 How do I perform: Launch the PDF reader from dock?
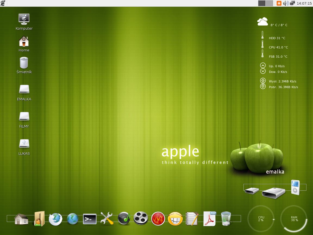[x=209, y=218]
